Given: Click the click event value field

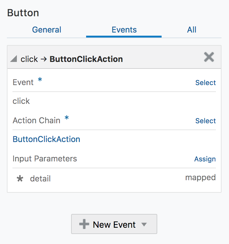Looking at the screenshot, I should [21, 101].
